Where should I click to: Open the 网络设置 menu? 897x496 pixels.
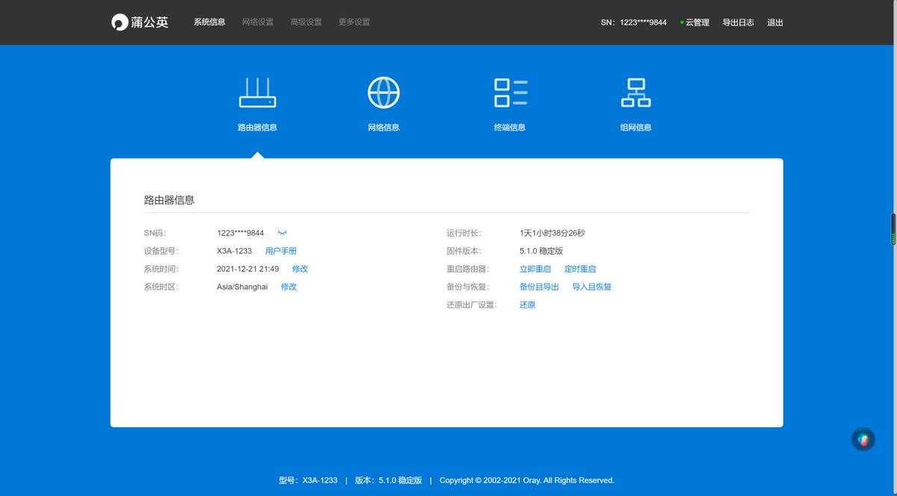point(257,22)
